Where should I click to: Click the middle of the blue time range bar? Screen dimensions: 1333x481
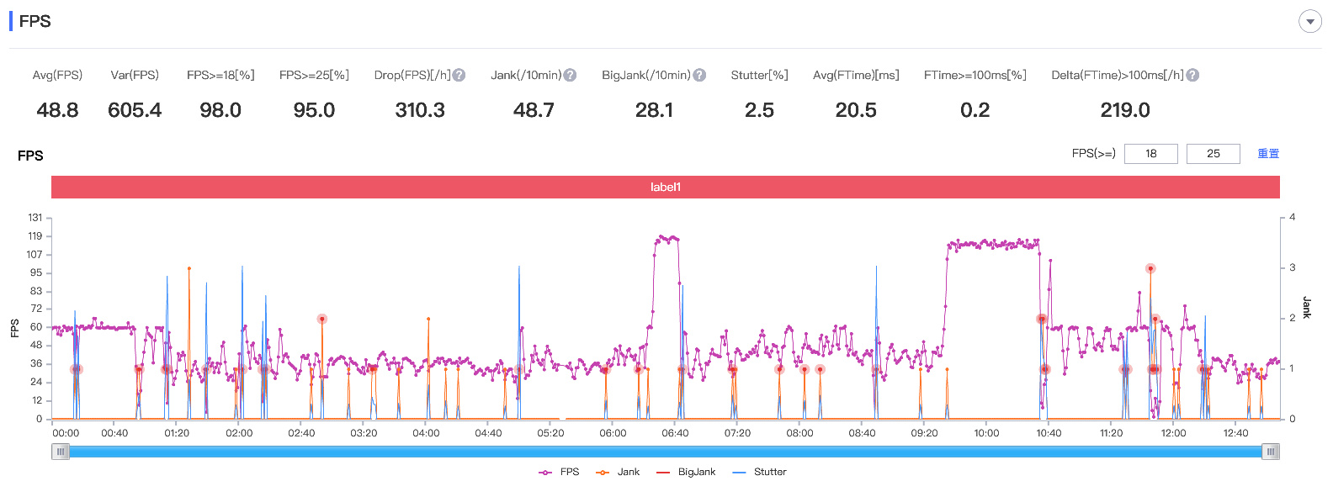click(x=666, y=452)
